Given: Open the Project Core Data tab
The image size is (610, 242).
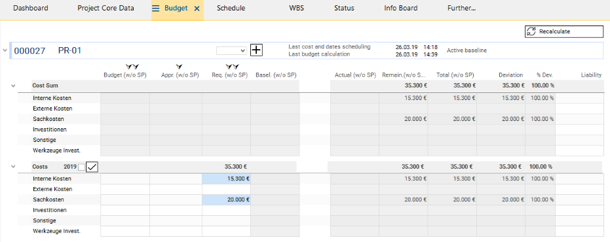Looking at the screenshot, I should (106, 8).
